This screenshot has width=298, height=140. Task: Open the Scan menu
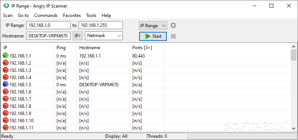[x=8, y=16]
